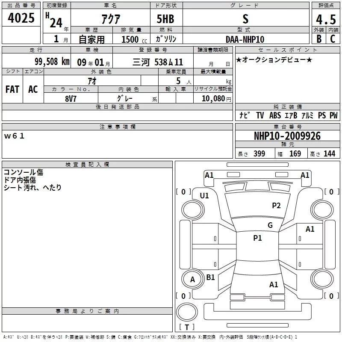Click the inspection date 09年01月
Image resolution: width=342 pixels, height=342 pixels.
[94, 62]
